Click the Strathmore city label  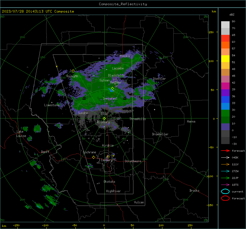coord(133,161)
